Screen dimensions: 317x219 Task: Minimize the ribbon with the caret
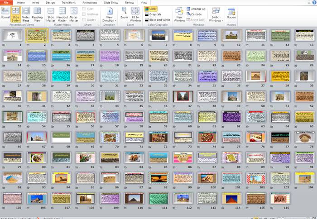tap(309, 3)
